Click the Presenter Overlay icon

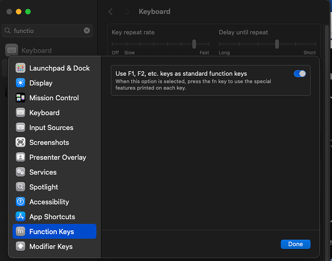(20, 157)
